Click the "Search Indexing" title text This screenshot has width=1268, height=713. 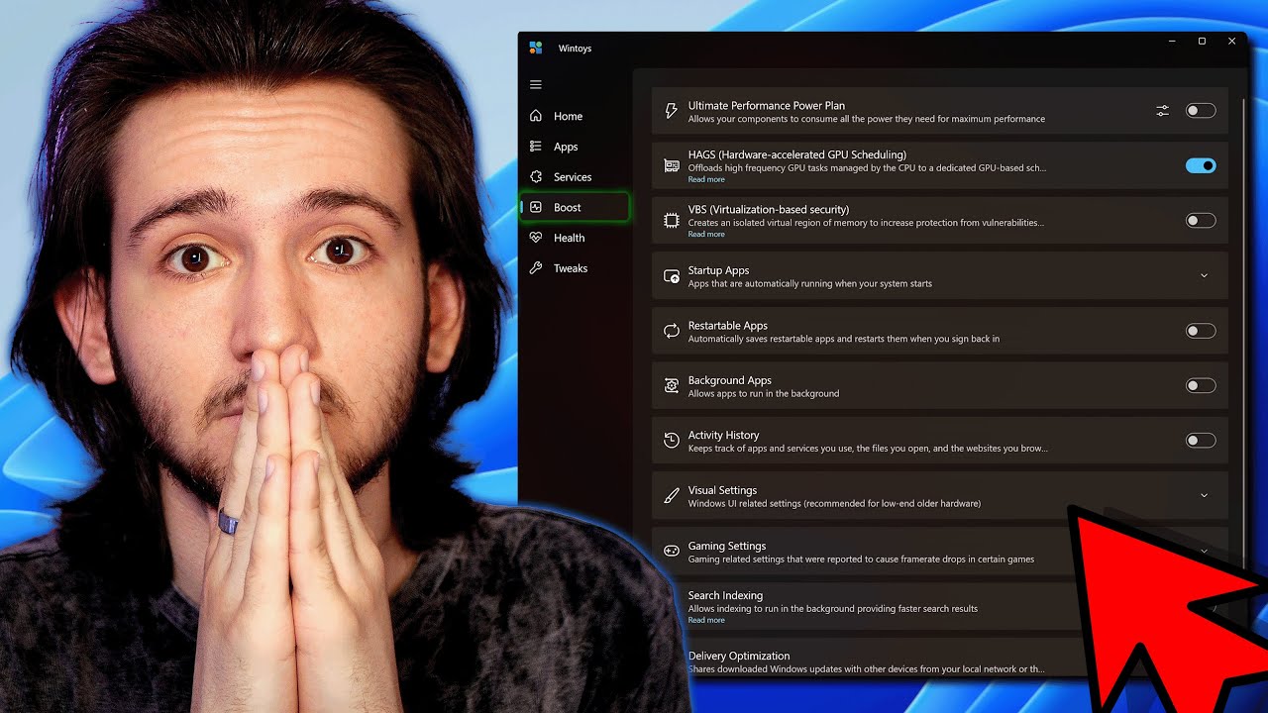[x=725, y=595]
